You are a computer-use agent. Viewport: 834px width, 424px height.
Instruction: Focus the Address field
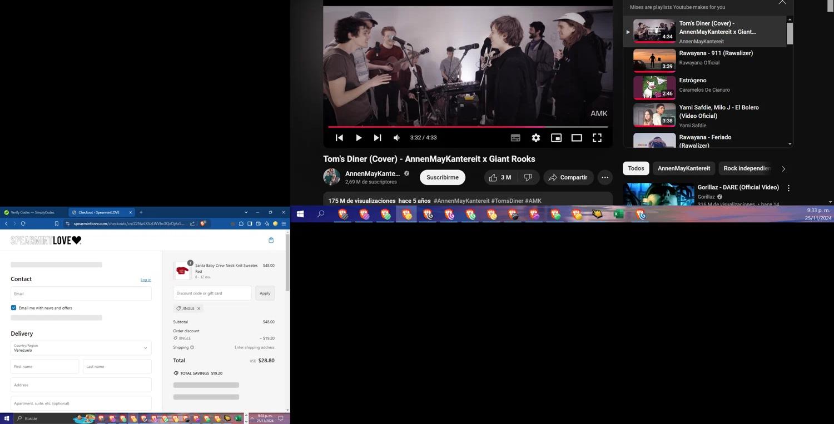coord(81,385)
